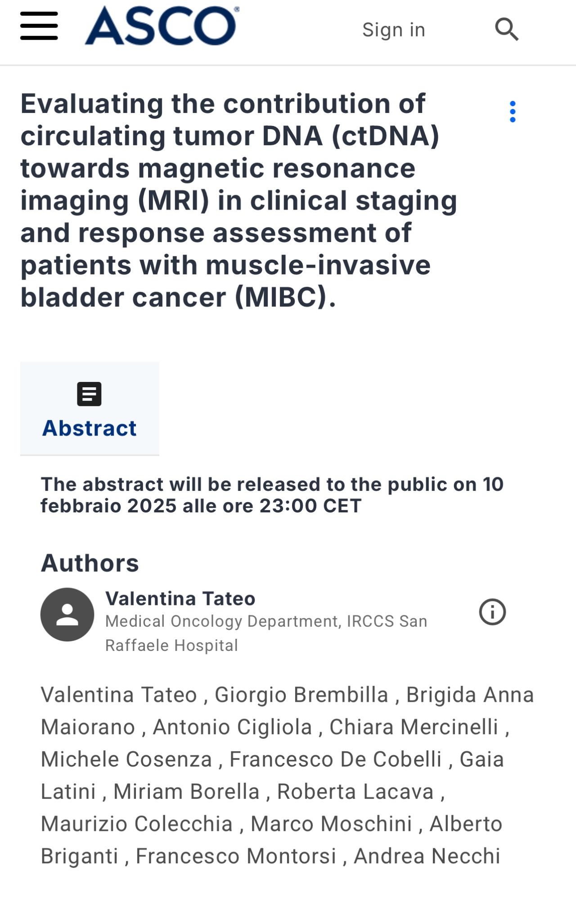This screenshot has height=897, width=576.
Task: Click Francesco De Cobelli author name
Action: coord(336,759)
